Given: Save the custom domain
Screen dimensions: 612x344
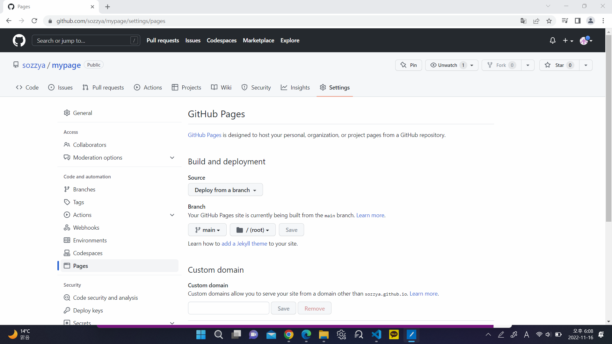Looking at the screenshot, I should [x=283, y=308].
